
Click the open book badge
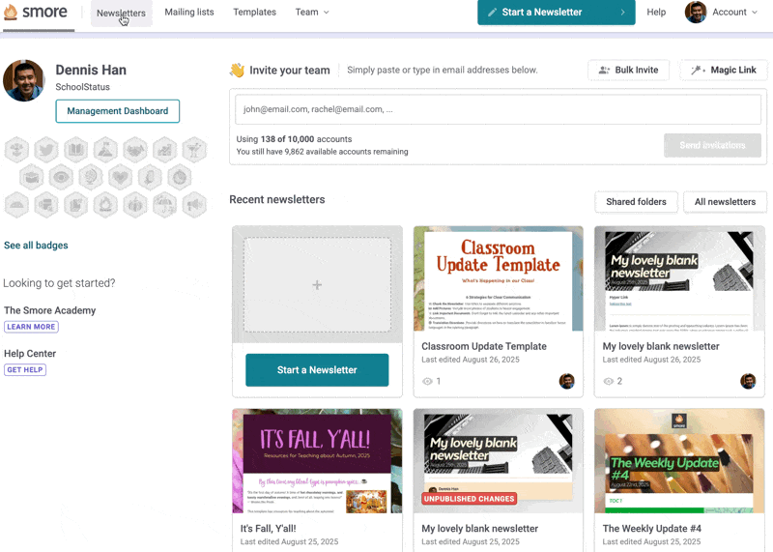pos(75,149)
